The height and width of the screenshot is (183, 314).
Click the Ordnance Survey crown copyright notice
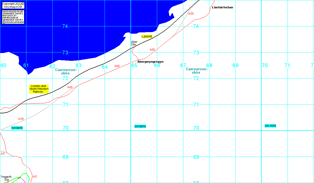click(x=13, y=17)
